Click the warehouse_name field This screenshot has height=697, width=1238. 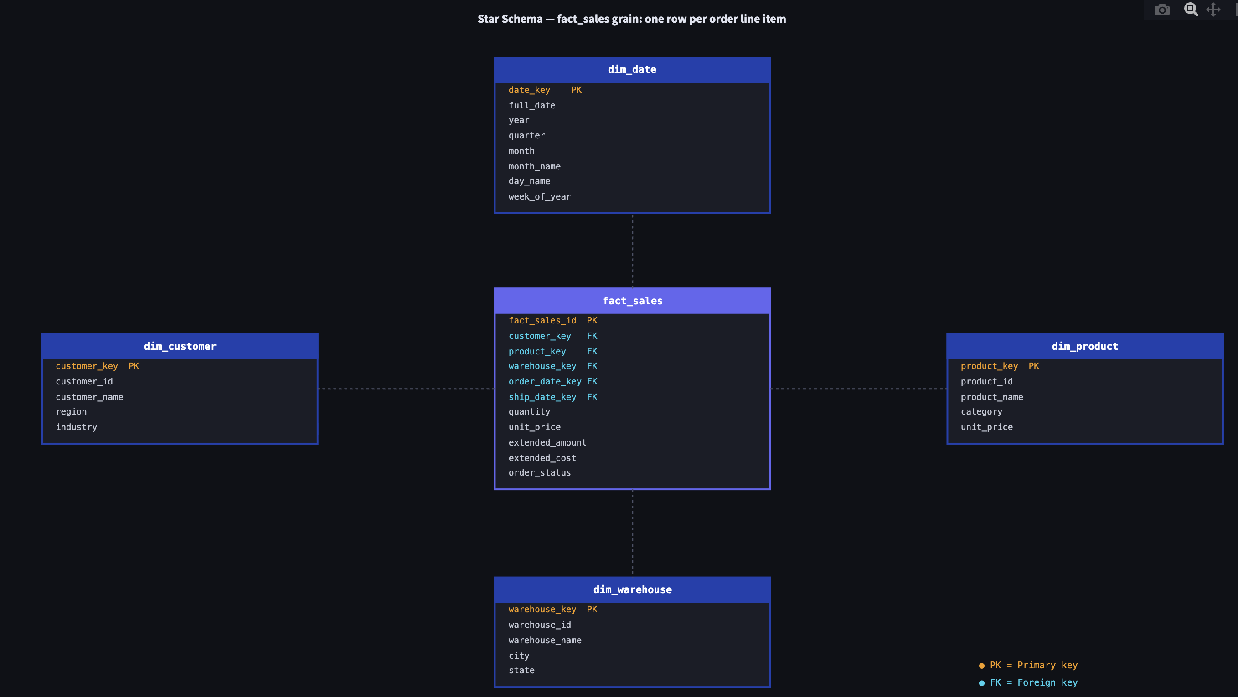click(x=545, y=640)
